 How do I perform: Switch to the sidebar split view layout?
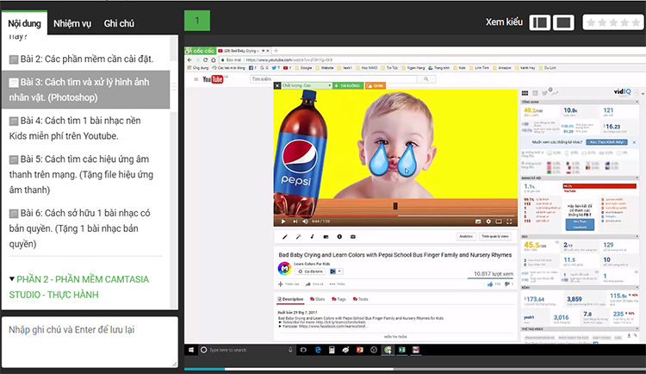(540, 22)
